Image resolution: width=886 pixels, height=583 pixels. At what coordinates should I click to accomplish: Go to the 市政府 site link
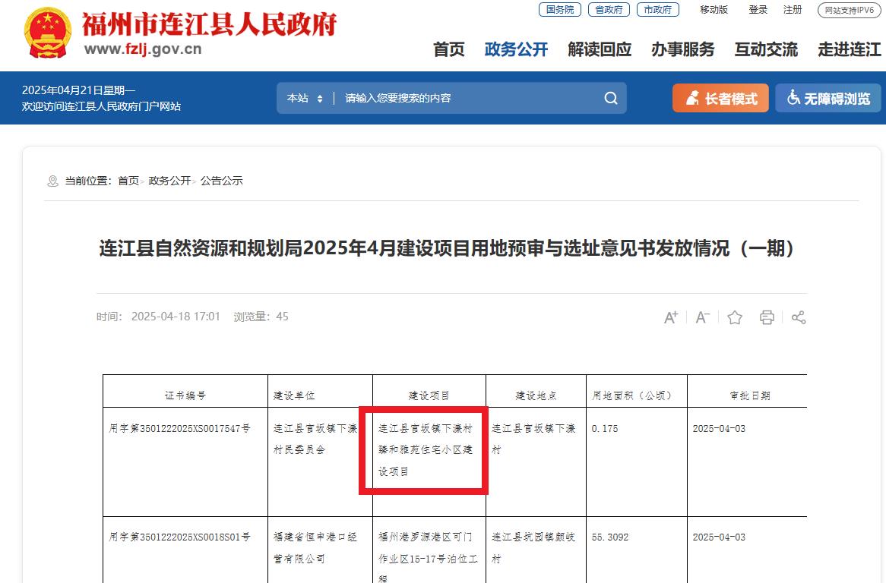pyautogui.click(x=658, y=10)
